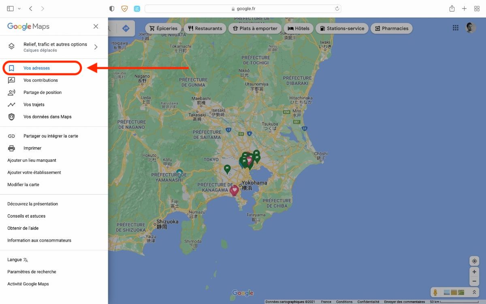Viewport: 486px width, 304px height.
Task: Click the pink heart pin near Kanagawa
Action: tap(234, 191)
